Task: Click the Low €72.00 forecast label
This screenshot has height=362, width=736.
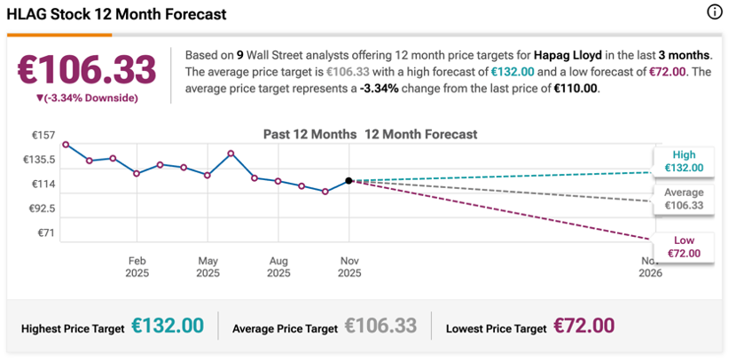Action: [x=684, y=247]
